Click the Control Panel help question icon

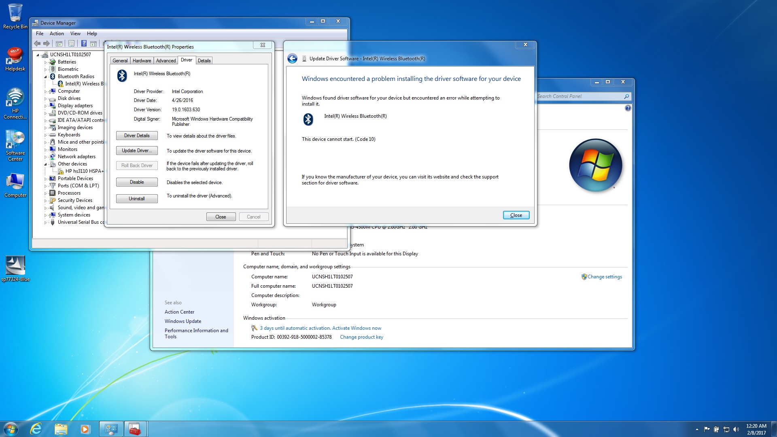[x=628, y=108]
